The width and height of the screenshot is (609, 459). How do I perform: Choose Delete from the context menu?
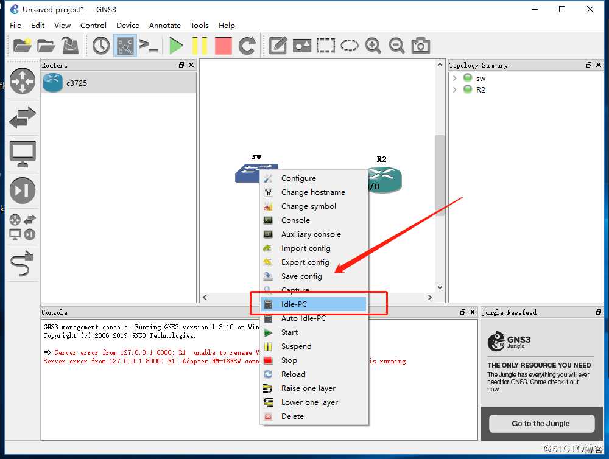(314, 416)
